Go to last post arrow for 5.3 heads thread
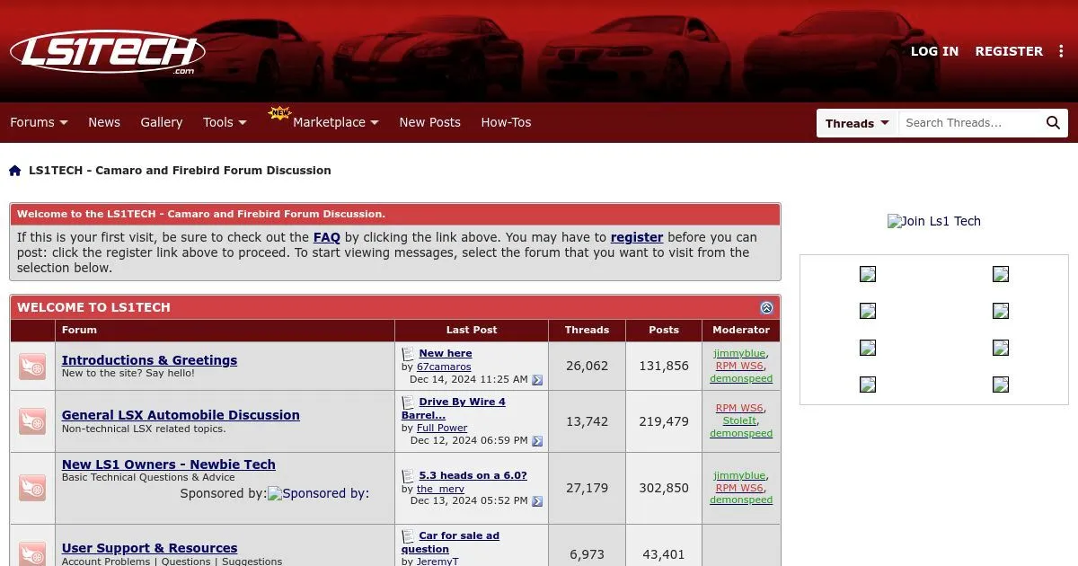Screen dimensions: 1078x566 pyautogui.click(x=537, y=501)
